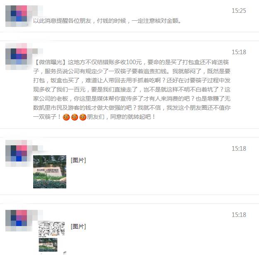Click the timestamp of the building photo message

[239, 149]
